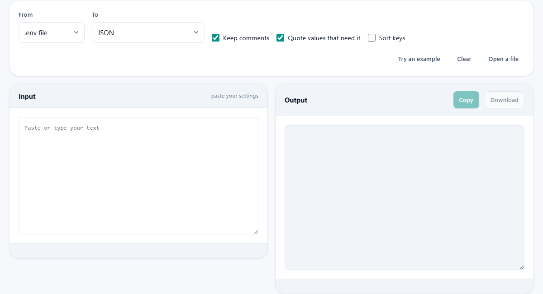The image size is (543, 294).
Task: Click Try an example
Action: [419, 59]
